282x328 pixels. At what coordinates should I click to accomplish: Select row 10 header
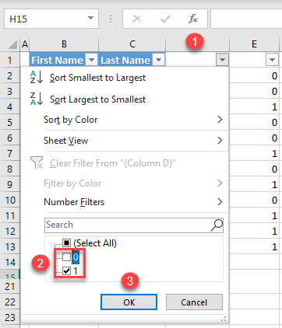(x=9, y=200)
